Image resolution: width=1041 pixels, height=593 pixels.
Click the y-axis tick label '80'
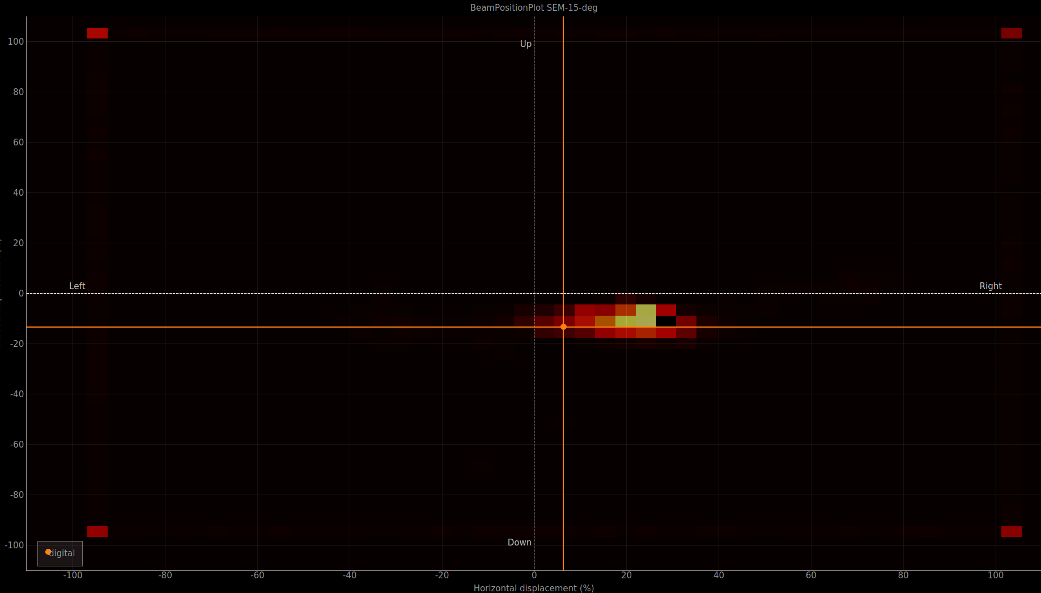(x=19, y=92)
